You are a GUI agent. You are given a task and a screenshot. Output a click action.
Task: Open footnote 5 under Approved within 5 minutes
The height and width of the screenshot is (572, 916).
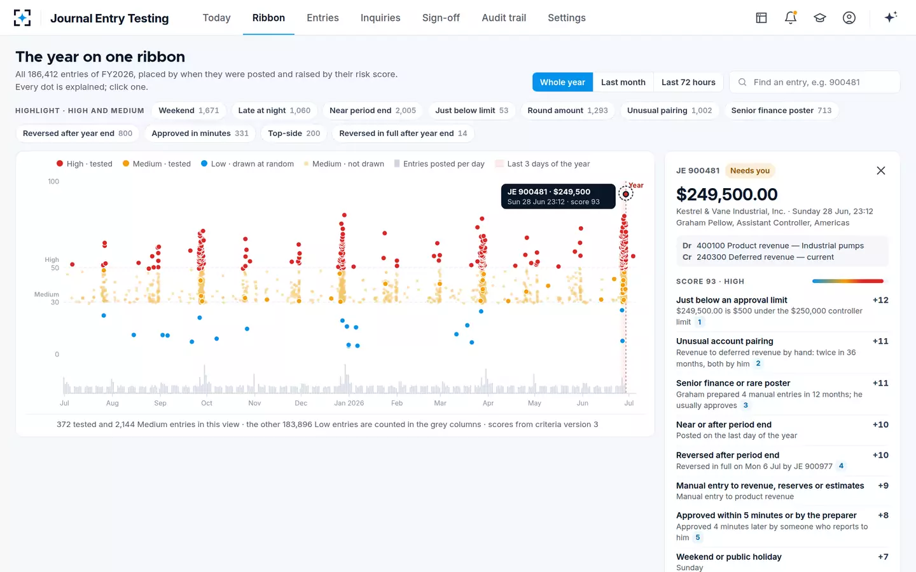(698, 538)
